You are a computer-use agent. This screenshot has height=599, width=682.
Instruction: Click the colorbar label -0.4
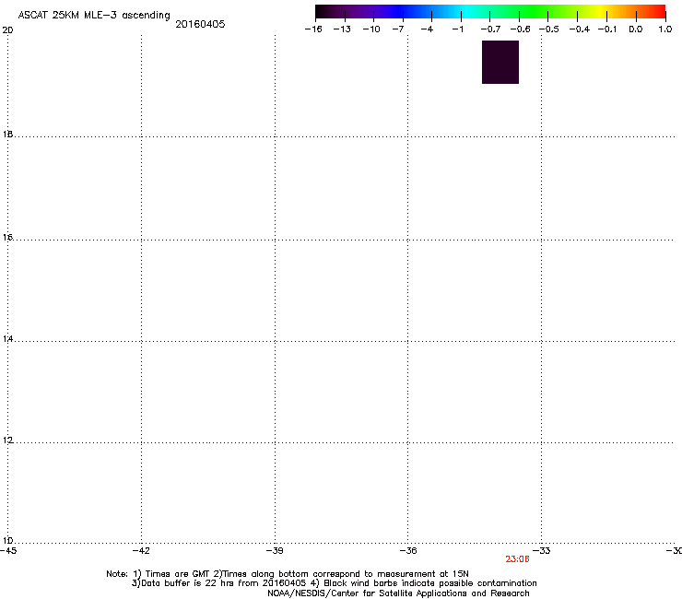[x=580, y=29]
